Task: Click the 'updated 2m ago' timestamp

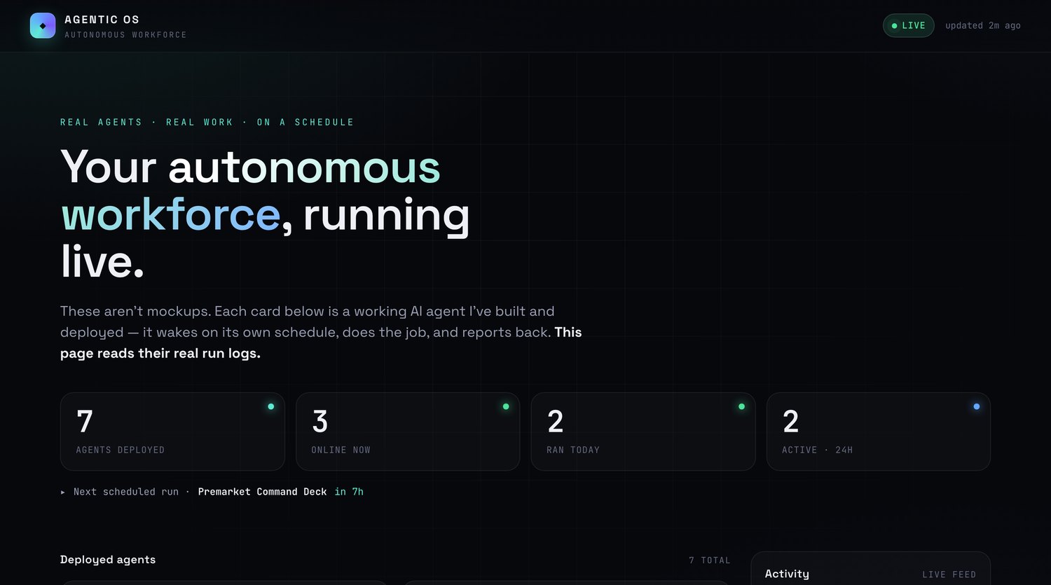Action: point(982,25)
